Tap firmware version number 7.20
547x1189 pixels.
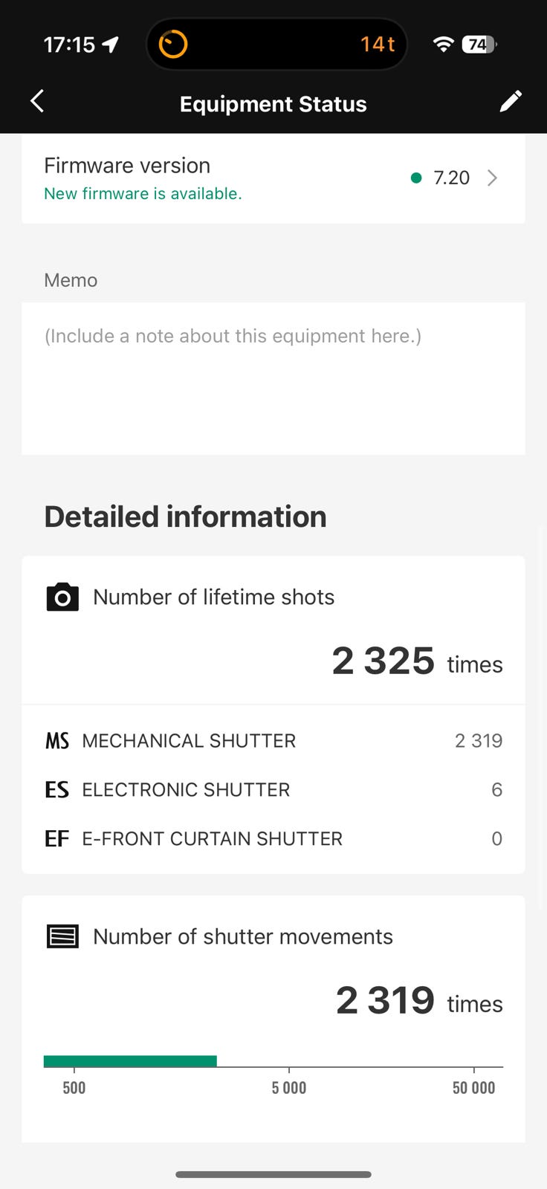coord(451,178)
